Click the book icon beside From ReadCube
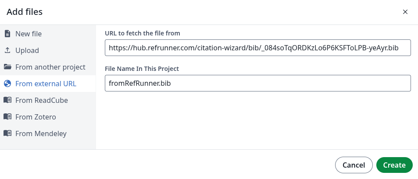This screenshot has height=179, width=418. tap(7, 100)
